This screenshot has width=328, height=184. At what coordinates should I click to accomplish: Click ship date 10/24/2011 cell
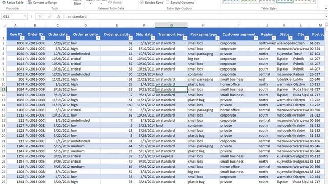pyautogui.click(x=144, y=115)
